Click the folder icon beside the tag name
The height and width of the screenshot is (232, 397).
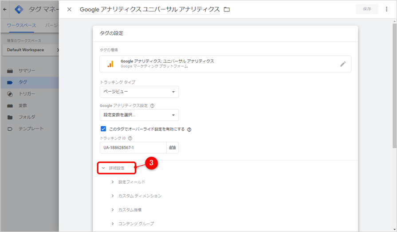(227, 9)
